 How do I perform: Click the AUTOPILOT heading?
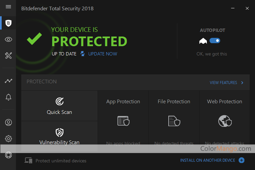[212, 30]
